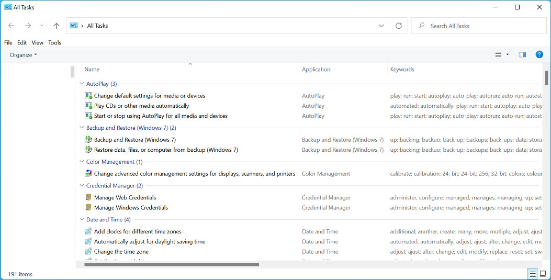Collapse the Date and Time group
The image size is (551, 280).
tap(82, 220)
